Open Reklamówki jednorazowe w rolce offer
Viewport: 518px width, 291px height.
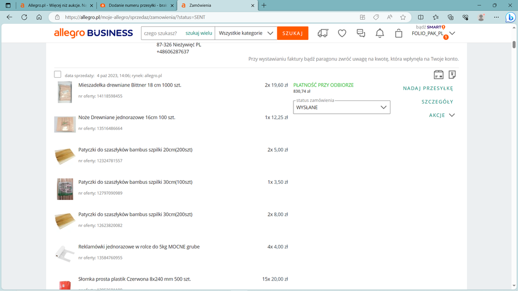point(139,246)
